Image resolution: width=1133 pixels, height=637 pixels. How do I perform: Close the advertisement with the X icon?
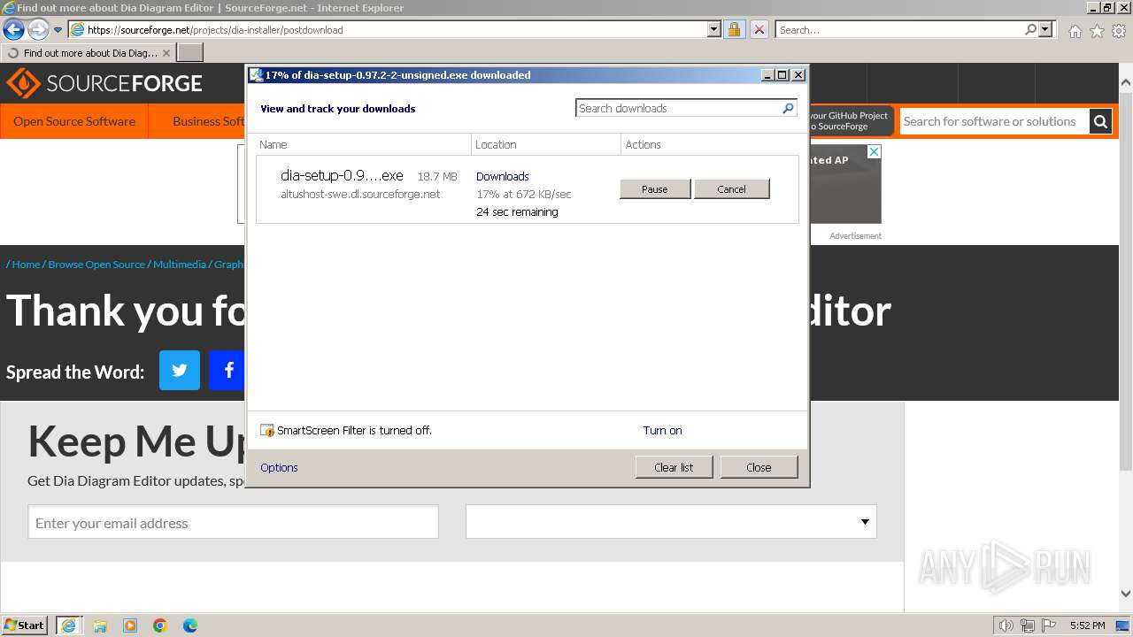coord(874,152)
